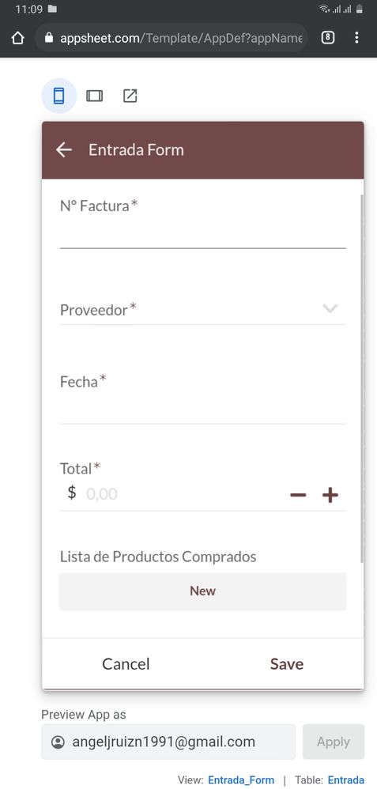Add New product to Lista de Productos

point(202,591)
